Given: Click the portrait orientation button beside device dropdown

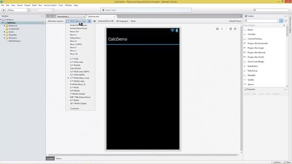Looking at the screenshot, I should coord(89,21).
